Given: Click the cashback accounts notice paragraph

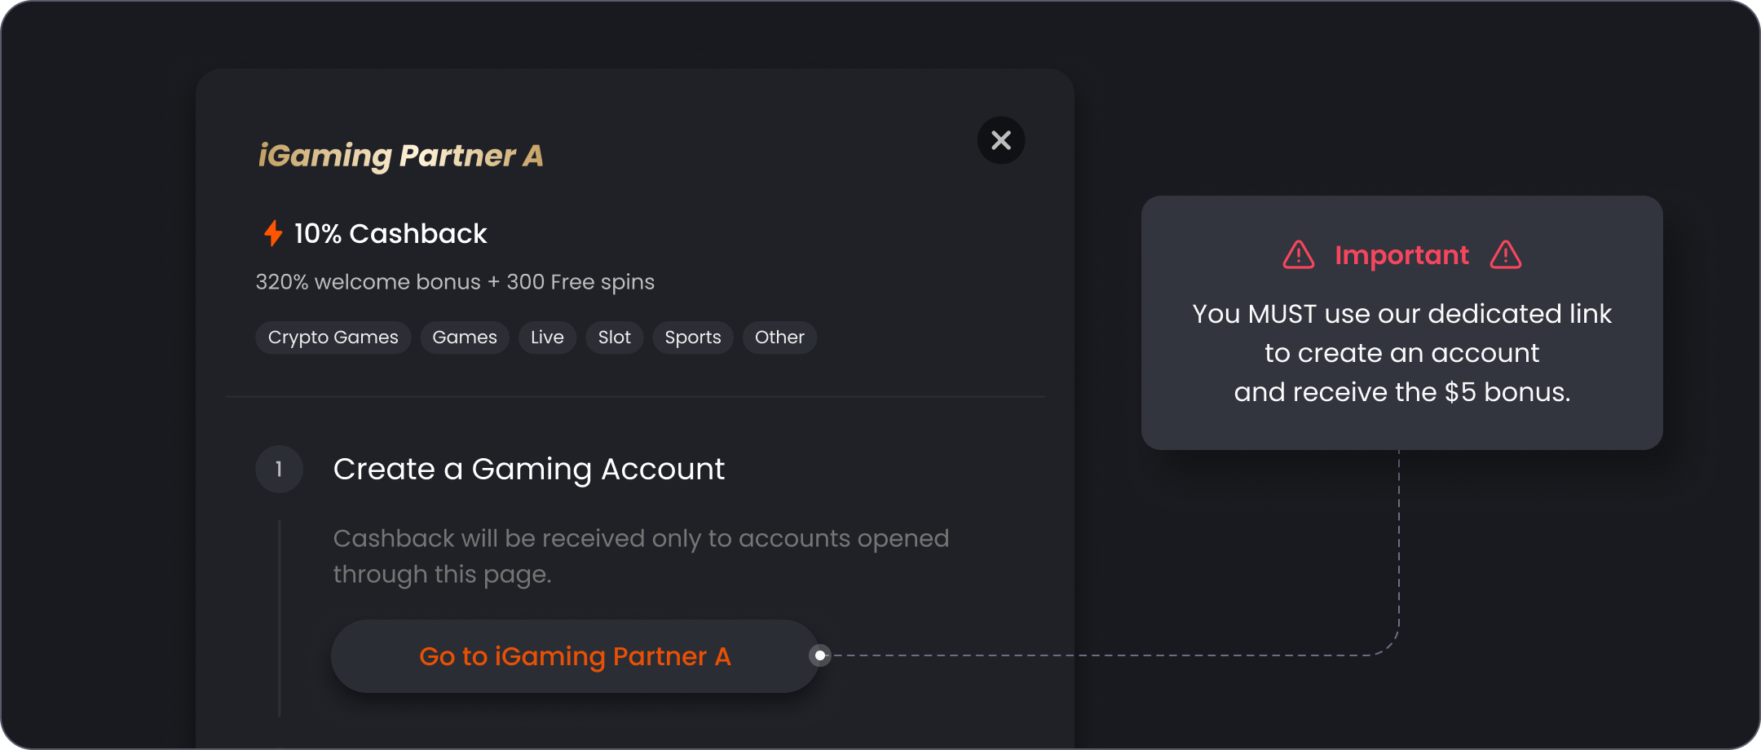Looking at the screenshot, I should [641, 556].
